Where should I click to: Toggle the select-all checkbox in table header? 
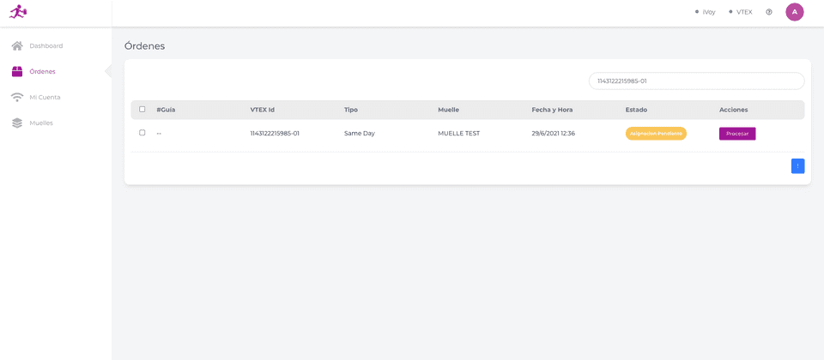(142, 110)
